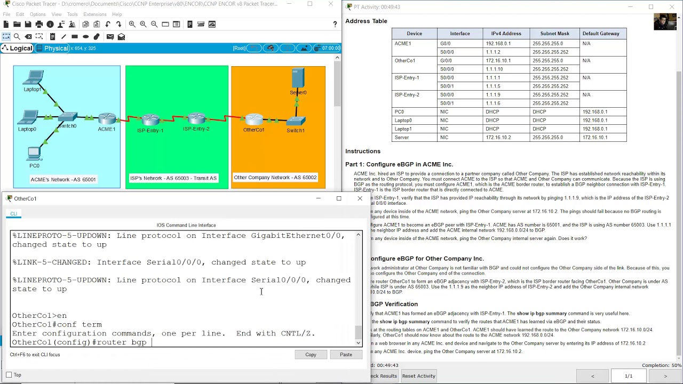This screenshot has height=384, width=683.
Task: Click the Switch0 device on the canvas
Action: pos(68,117)
